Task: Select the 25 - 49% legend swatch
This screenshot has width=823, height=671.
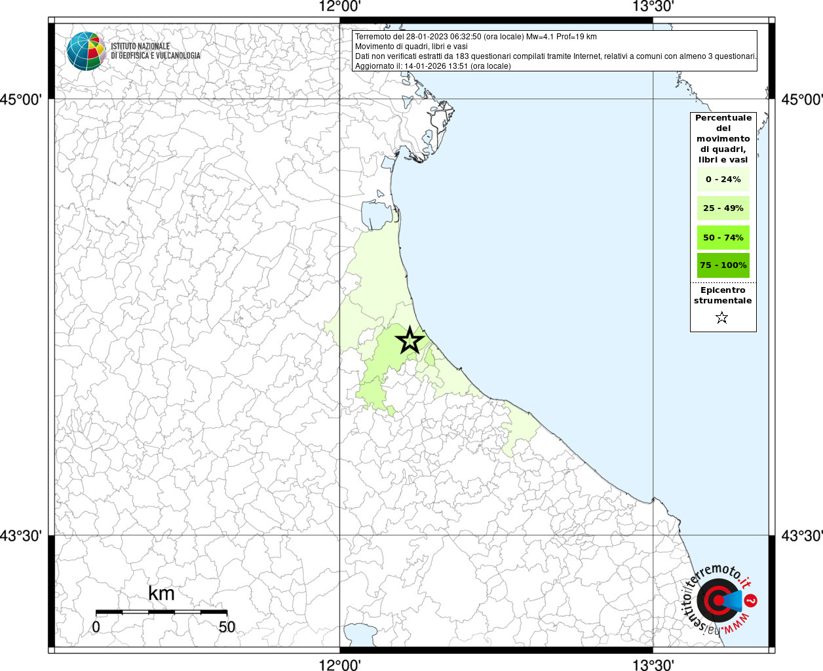Action: point(723,208)
